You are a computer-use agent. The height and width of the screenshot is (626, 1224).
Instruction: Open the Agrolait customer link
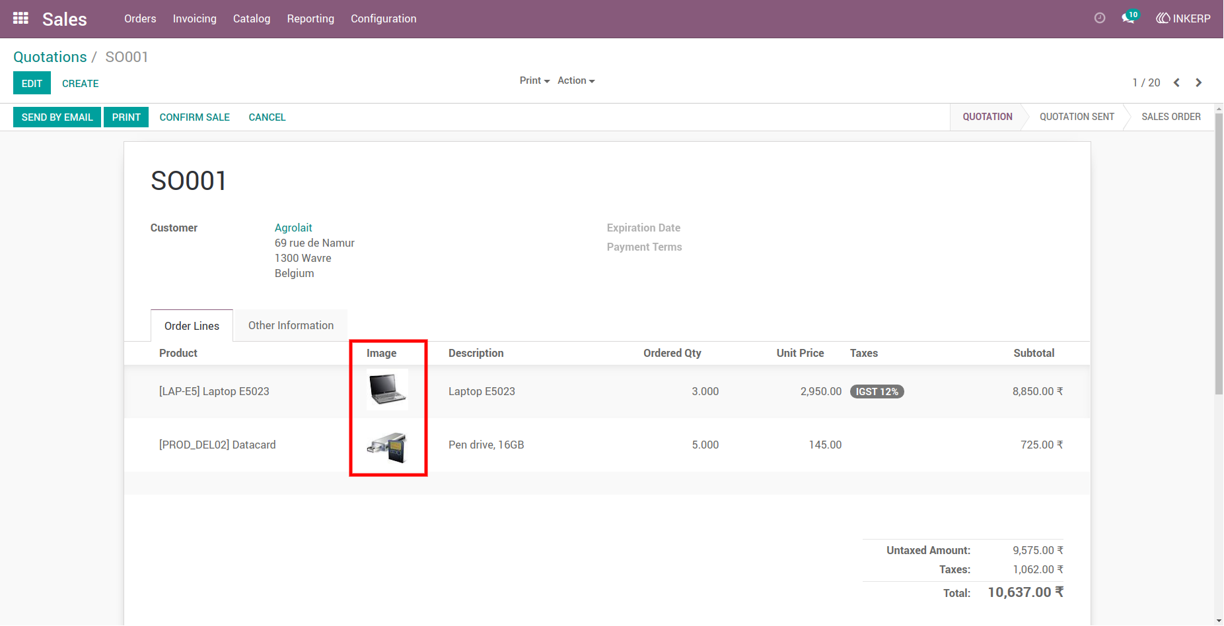coord(293,228)
